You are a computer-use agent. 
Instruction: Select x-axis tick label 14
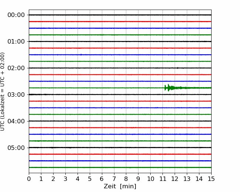199,179
